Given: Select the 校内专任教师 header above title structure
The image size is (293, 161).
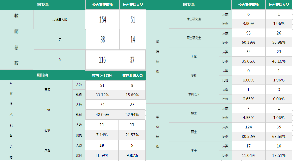Looking at the screenshot, I should (x=102, y=75).
